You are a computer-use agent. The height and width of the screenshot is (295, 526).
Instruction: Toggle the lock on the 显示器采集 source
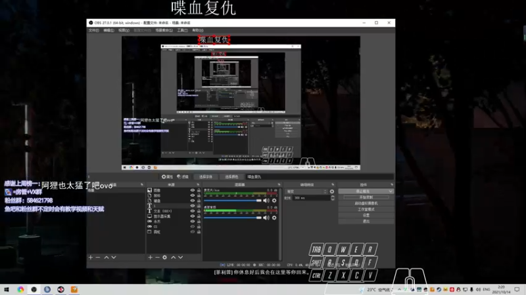(199, 216)
